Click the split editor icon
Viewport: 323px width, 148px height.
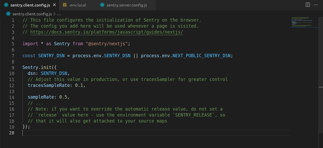pos(308,5)
